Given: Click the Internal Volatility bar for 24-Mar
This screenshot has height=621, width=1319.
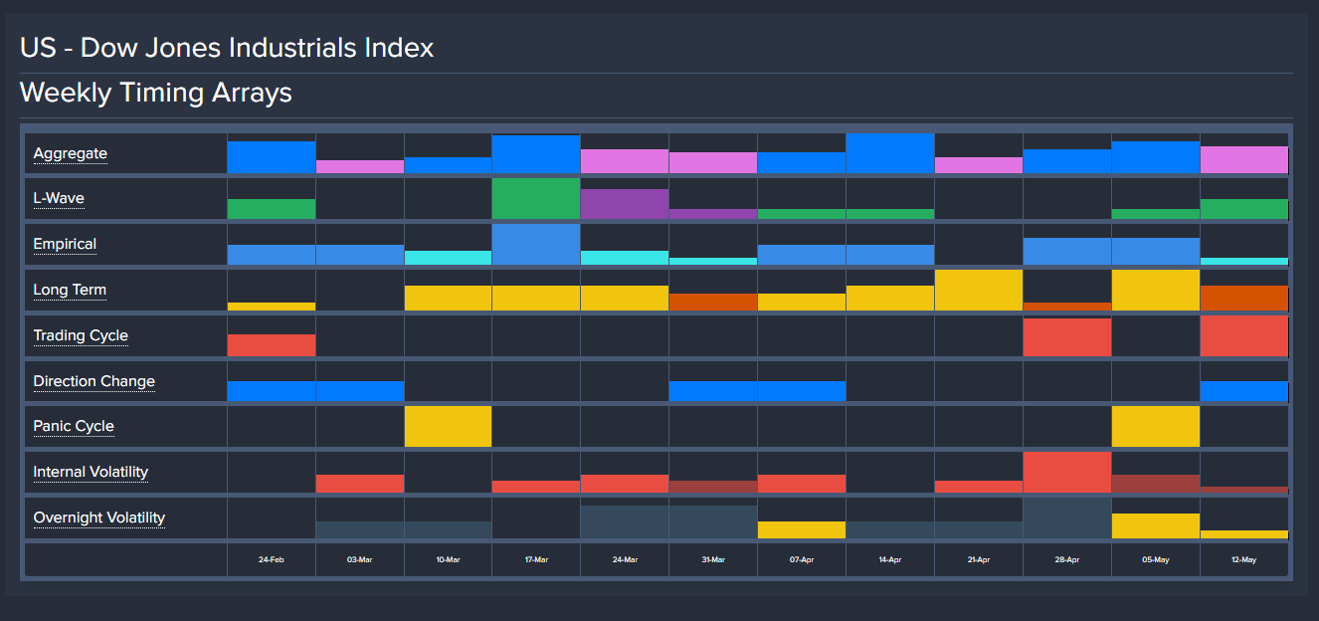Looking at the screenshot, I should pyautogui.click(x=625, y=484).
